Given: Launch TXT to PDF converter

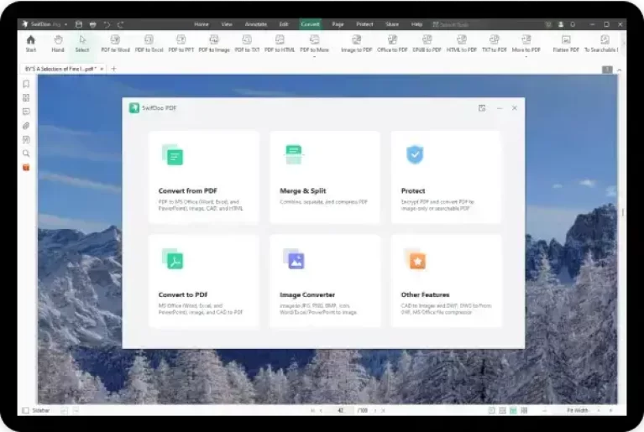Looking at the screenshot, I should [x=494, y=44].
